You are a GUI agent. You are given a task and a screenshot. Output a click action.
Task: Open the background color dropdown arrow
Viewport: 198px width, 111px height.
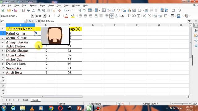click(x=76, y=16)
